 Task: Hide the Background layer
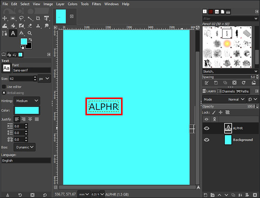(x=207, y=140)
